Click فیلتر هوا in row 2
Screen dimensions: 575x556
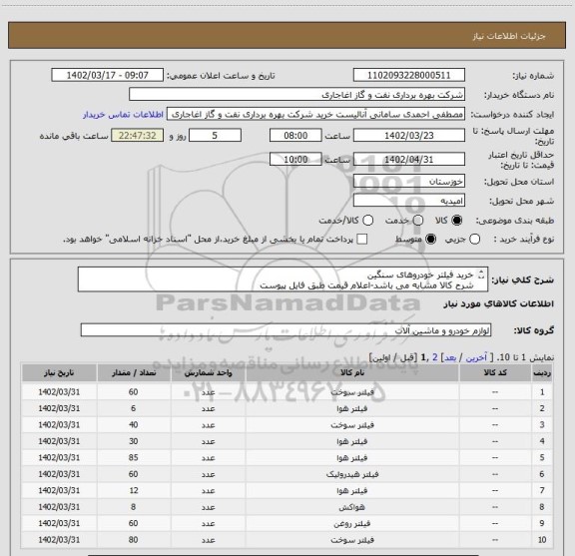[352, 408]
